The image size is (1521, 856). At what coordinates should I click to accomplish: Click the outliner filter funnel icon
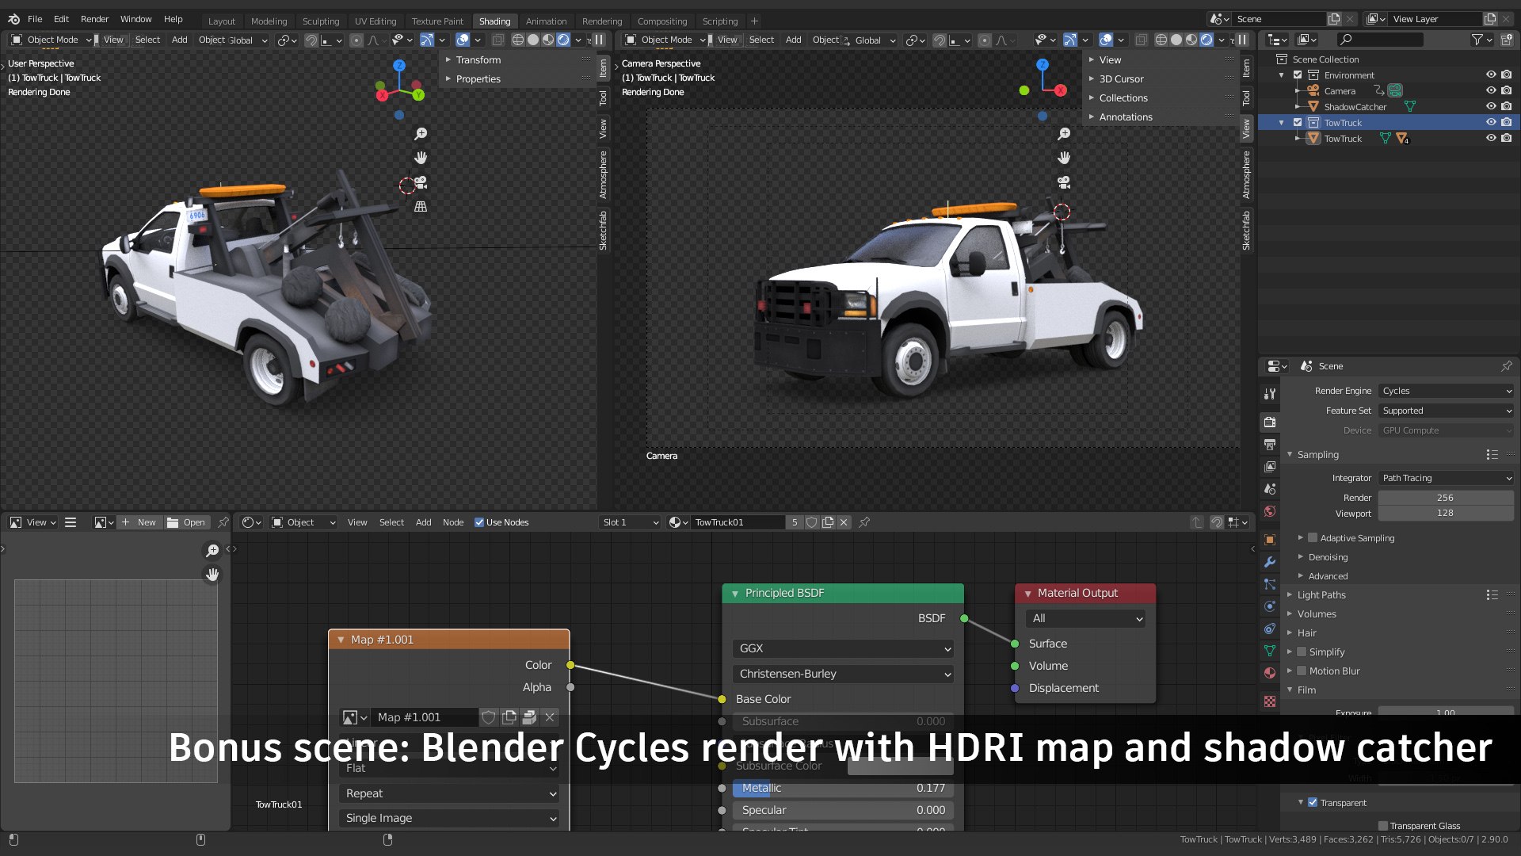[x=1477, y=40]
